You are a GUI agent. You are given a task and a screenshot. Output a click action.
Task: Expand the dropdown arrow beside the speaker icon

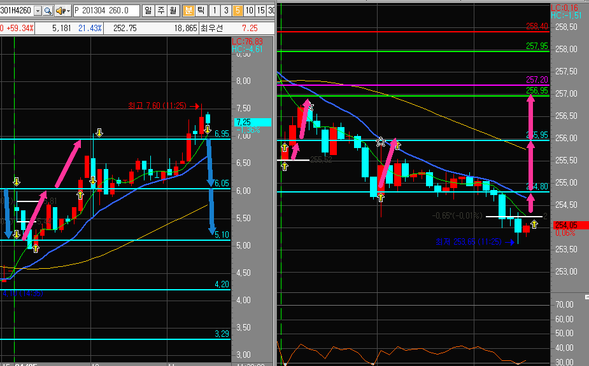(x=67, y=11)
